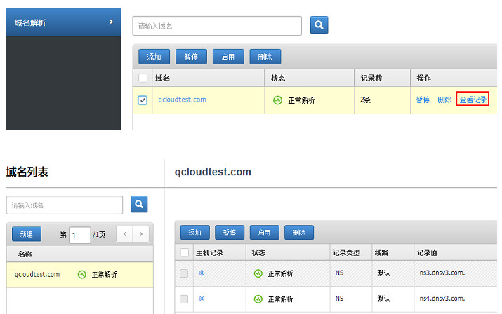This screenshot has width=502, height=314.
Task: Click the 记录值 column header
Action: click(427, 252)
